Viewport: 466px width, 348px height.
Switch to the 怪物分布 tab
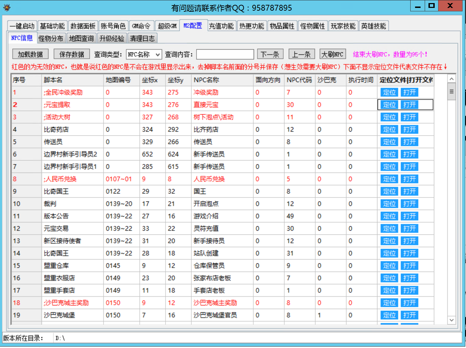tap(51, 39)
